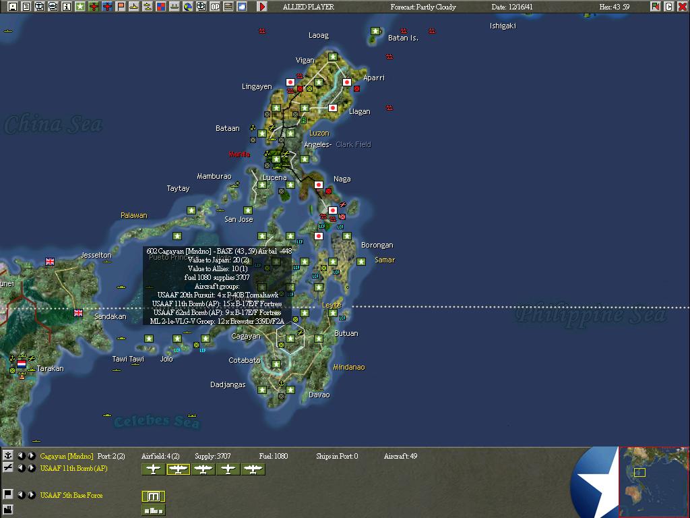Click the red 'Manila' map label
This screenshot has height=518, width=690.
tap(239, 154)
